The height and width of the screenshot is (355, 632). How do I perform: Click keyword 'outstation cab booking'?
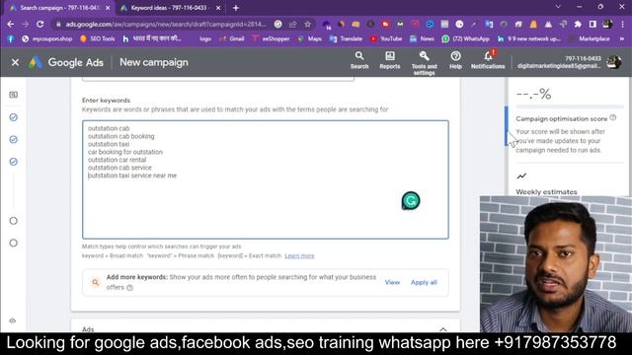[x=120, y=136]
